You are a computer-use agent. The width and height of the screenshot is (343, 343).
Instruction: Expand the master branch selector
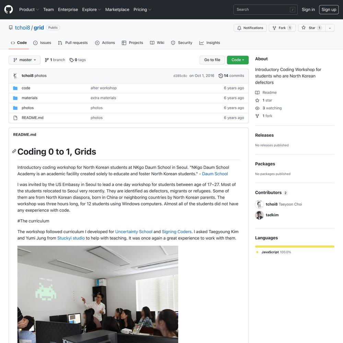tap(24, 60)
